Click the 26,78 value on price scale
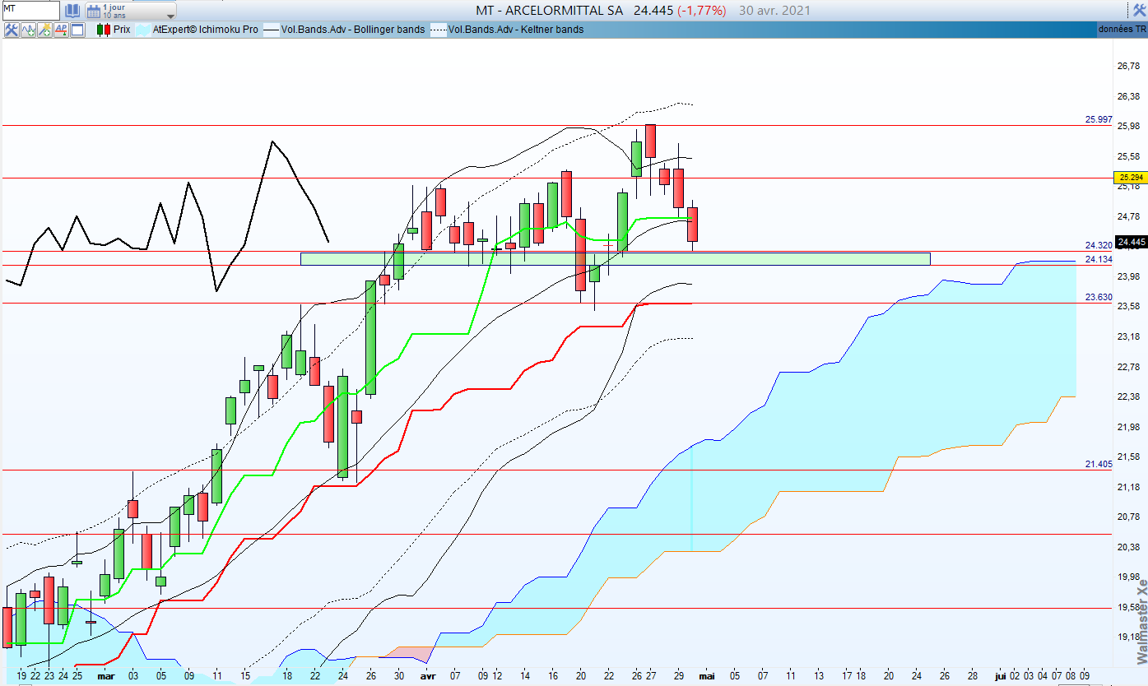This screenshot has height=686, width=1148. 1128,66
